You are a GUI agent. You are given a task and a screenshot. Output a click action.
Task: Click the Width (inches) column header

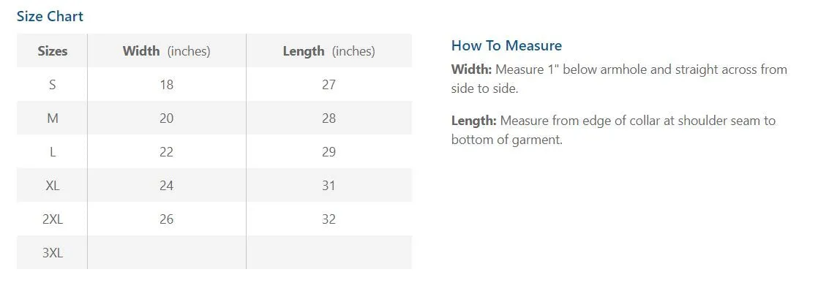[x=166, y=51]
